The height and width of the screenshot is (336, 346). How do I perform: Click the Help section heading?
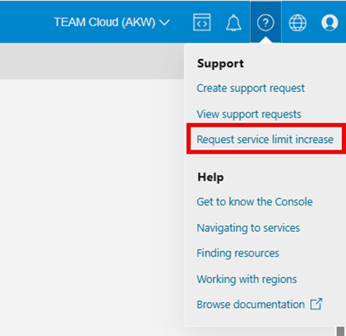(210, 177)
